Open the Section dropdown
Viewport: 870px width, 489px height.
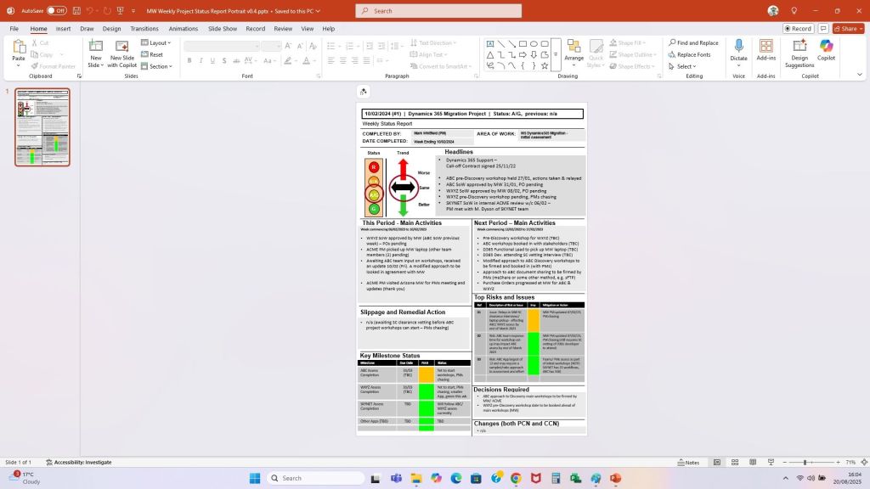[158, 66]
